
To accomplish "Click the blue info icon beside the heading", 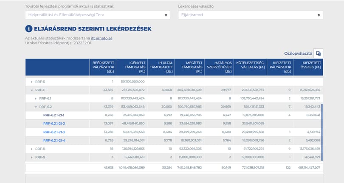I will (x=29, y=29).
